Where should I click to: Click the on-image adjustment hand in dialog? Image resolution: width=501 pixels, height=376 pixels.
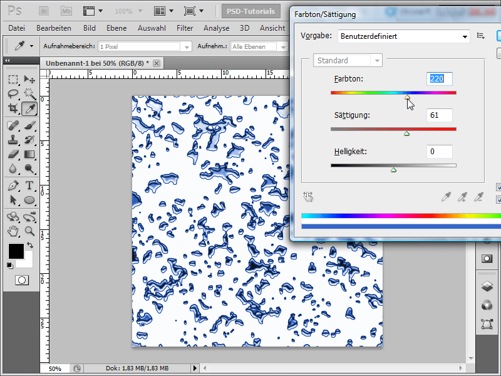click(x=308, y=197)
